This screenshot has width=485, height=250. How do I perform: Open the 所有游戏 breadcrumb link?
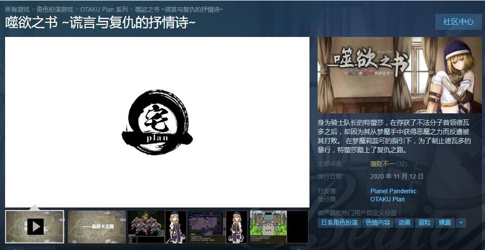pos(17,9)
